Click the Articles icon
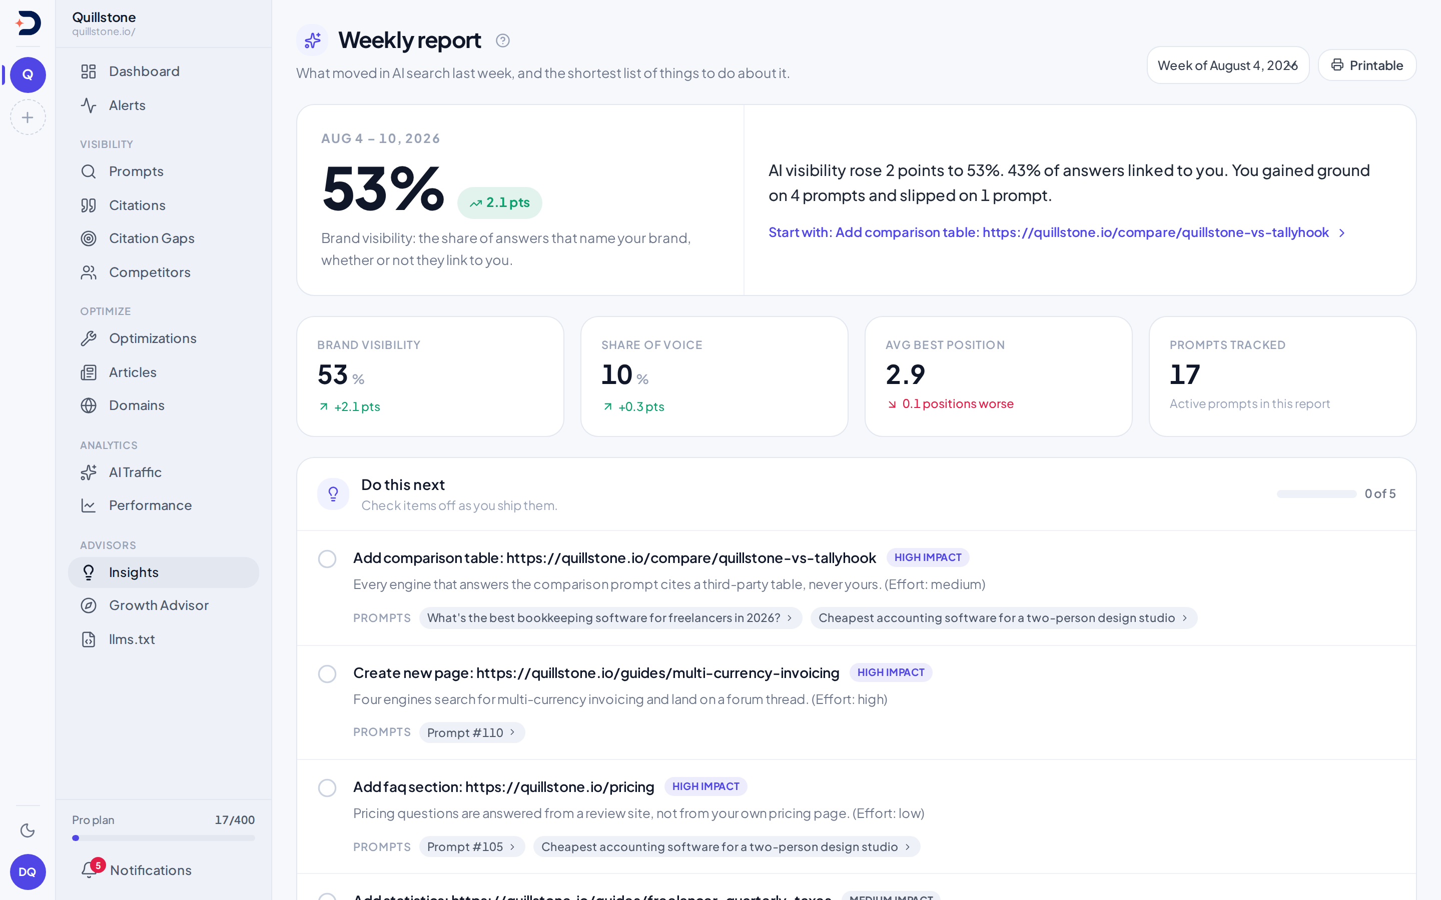 pos(89,372)
